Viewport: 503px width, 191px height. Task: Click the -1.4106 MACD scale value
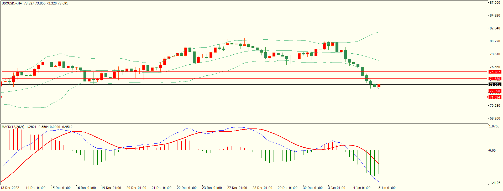495,183
